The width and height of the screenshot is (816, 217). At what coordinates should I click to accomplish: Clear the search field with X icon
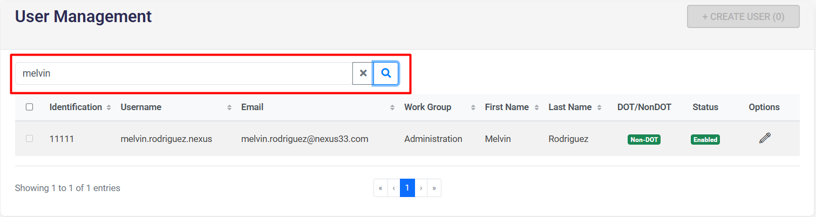click(x=363, y=73)
